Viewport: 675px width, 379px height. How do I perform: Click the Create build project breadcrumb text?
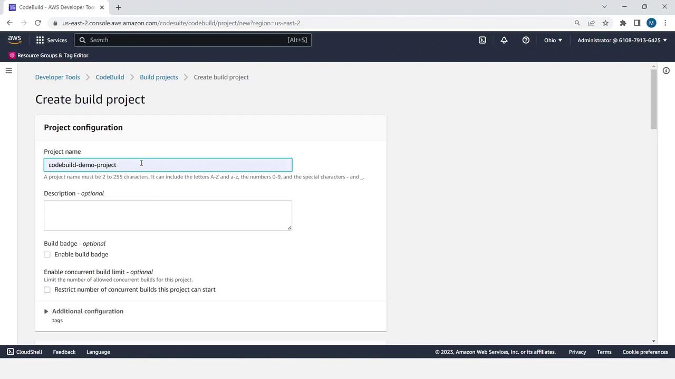pyautogui.click(x=221, y=77)
